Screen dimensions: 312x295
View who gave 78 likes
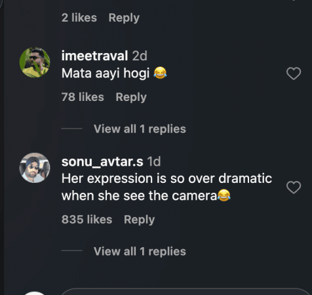[83, 97]
